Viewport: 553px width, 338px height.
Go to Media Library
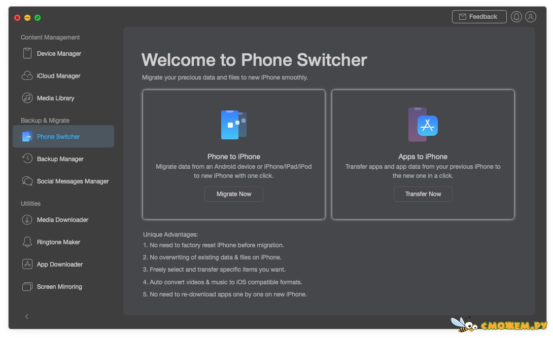pos(63,98)
